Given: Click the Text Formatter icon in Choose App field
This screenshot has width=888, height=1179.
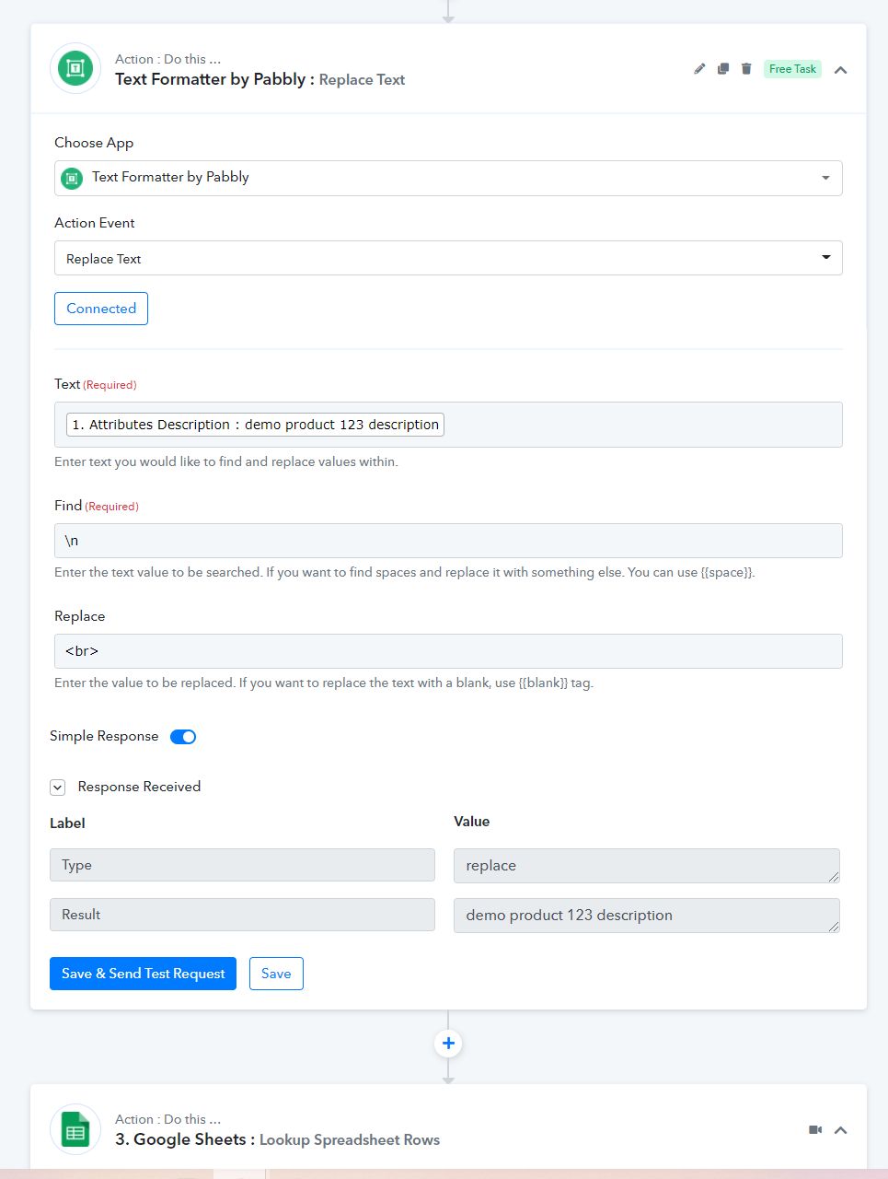Looking at the screenshot, I should [72, 178].
